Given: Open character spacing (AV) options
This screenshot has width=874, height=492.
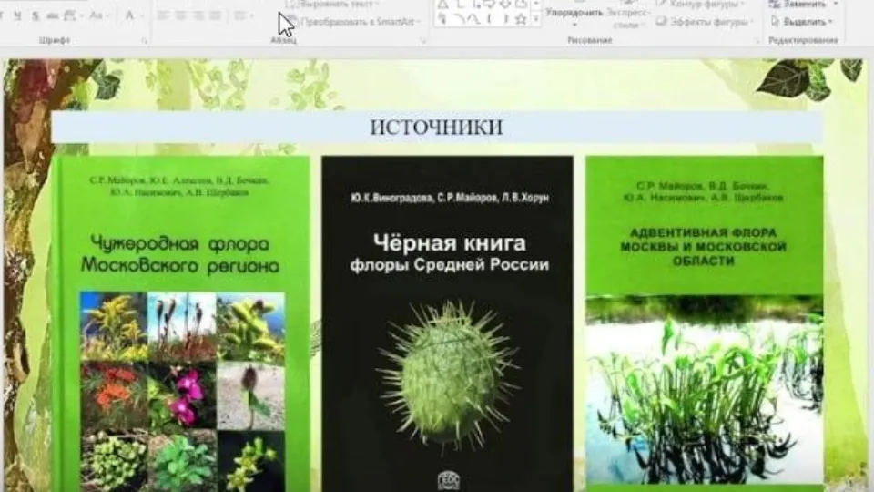Looking at the screenshot, I should [x=71, y=15].
